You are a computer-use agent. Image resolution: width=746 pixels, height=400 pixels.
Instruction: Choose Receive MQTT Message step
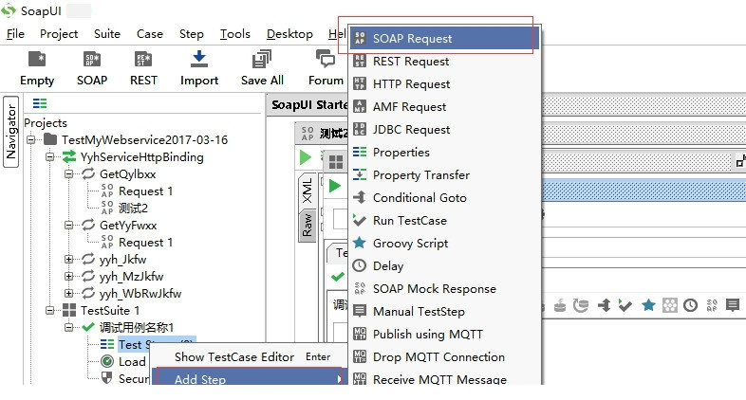444,378
